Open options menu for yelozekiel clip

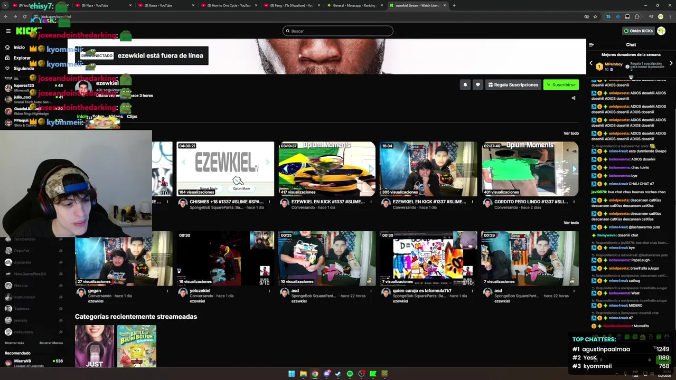(x=269, y=291)
